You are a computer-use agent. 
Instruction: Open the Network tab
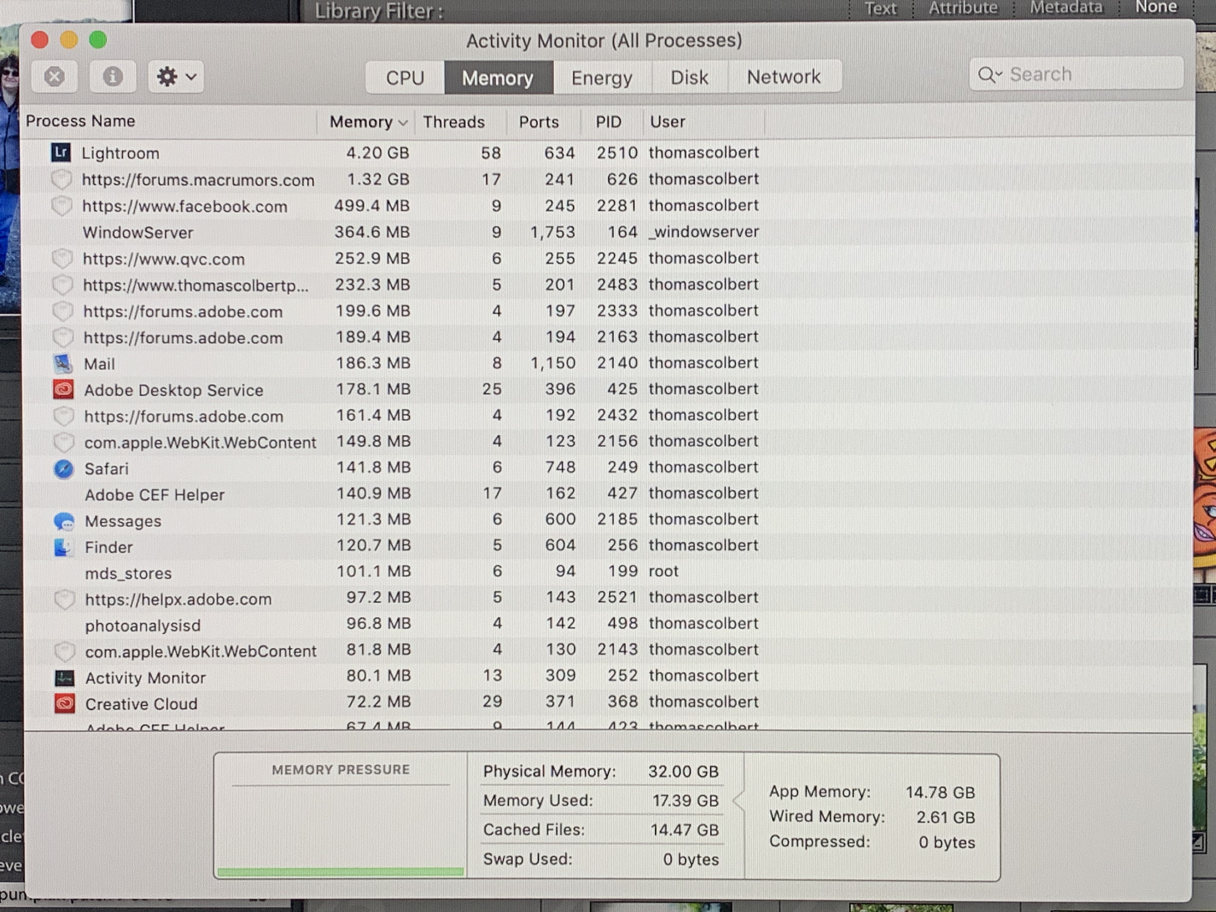click(x=783, y=77)
